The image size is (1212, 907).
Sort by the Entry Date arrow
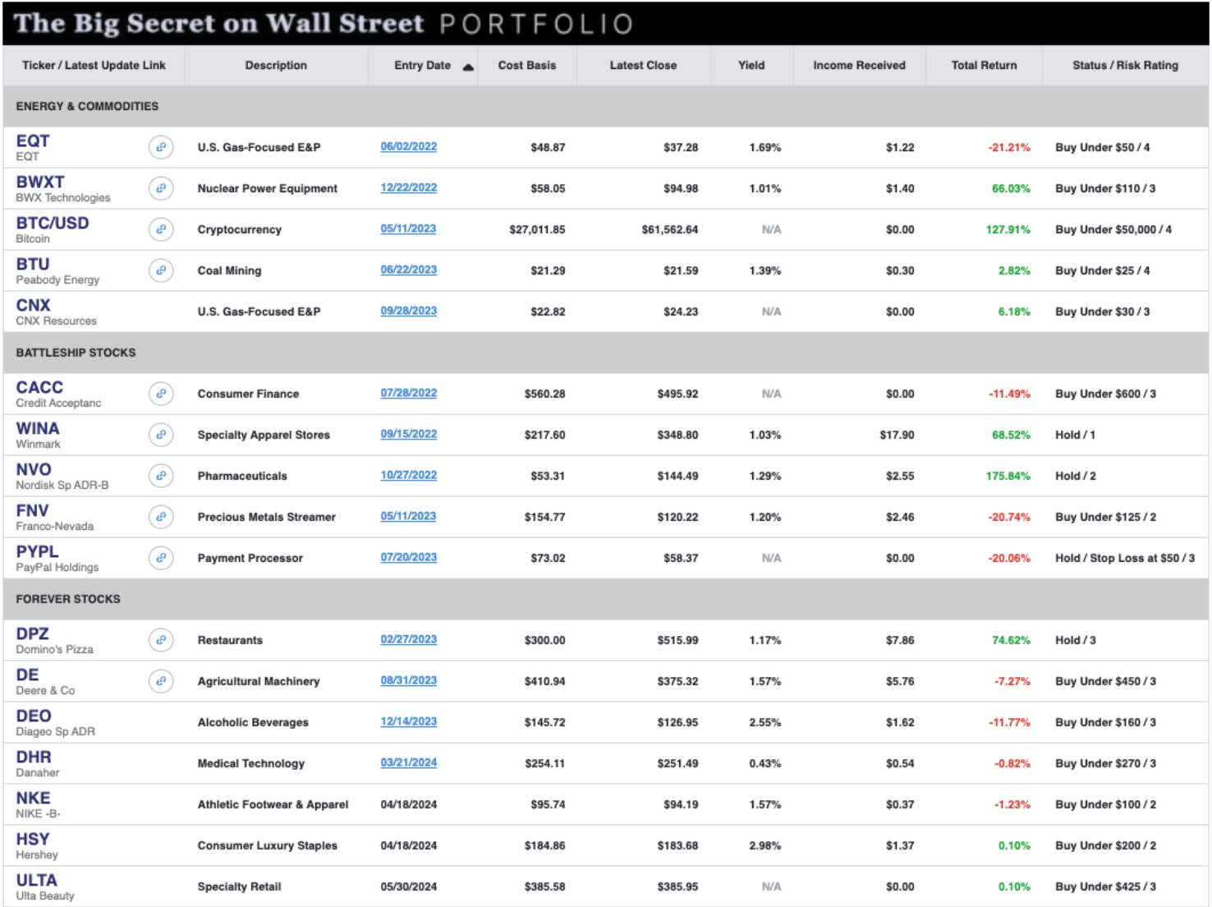[468, 67]
